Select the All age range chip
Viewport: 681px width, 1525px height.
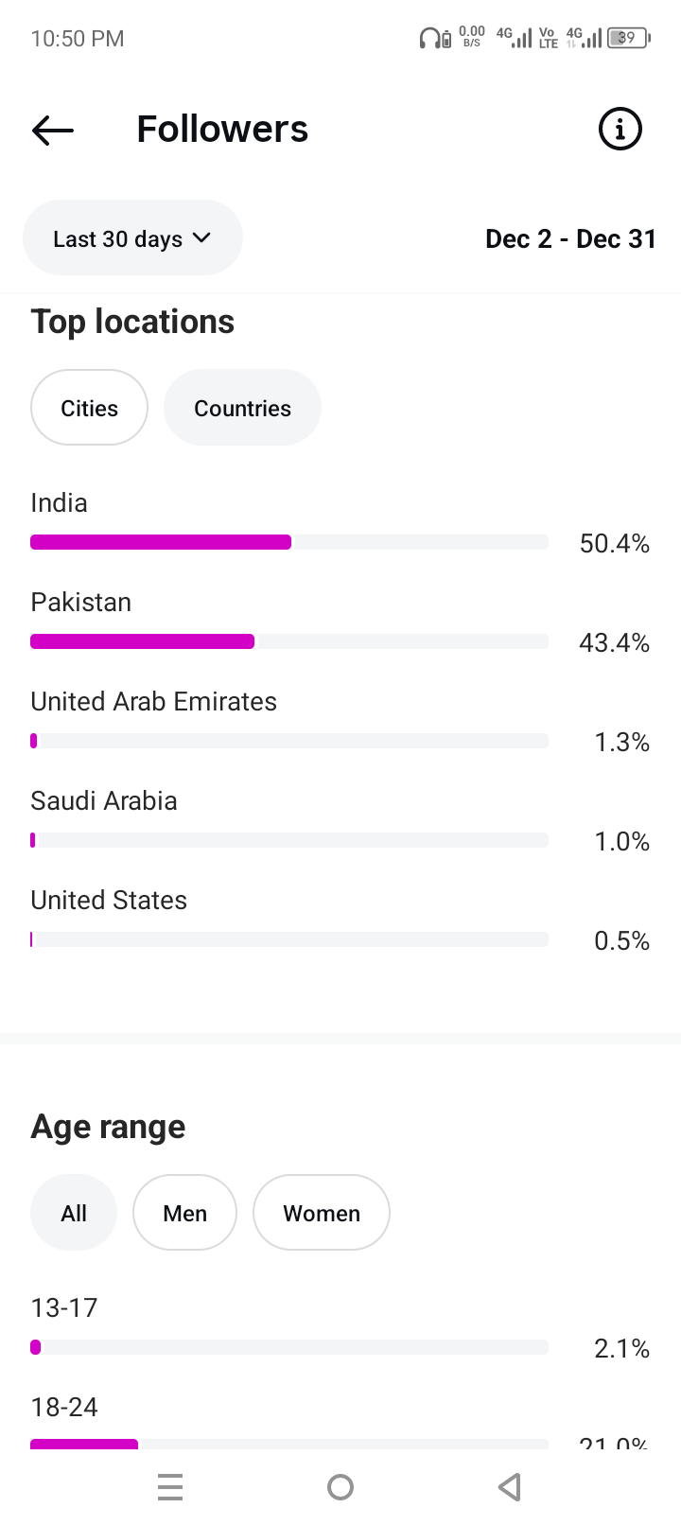[x=74, y=1213]
